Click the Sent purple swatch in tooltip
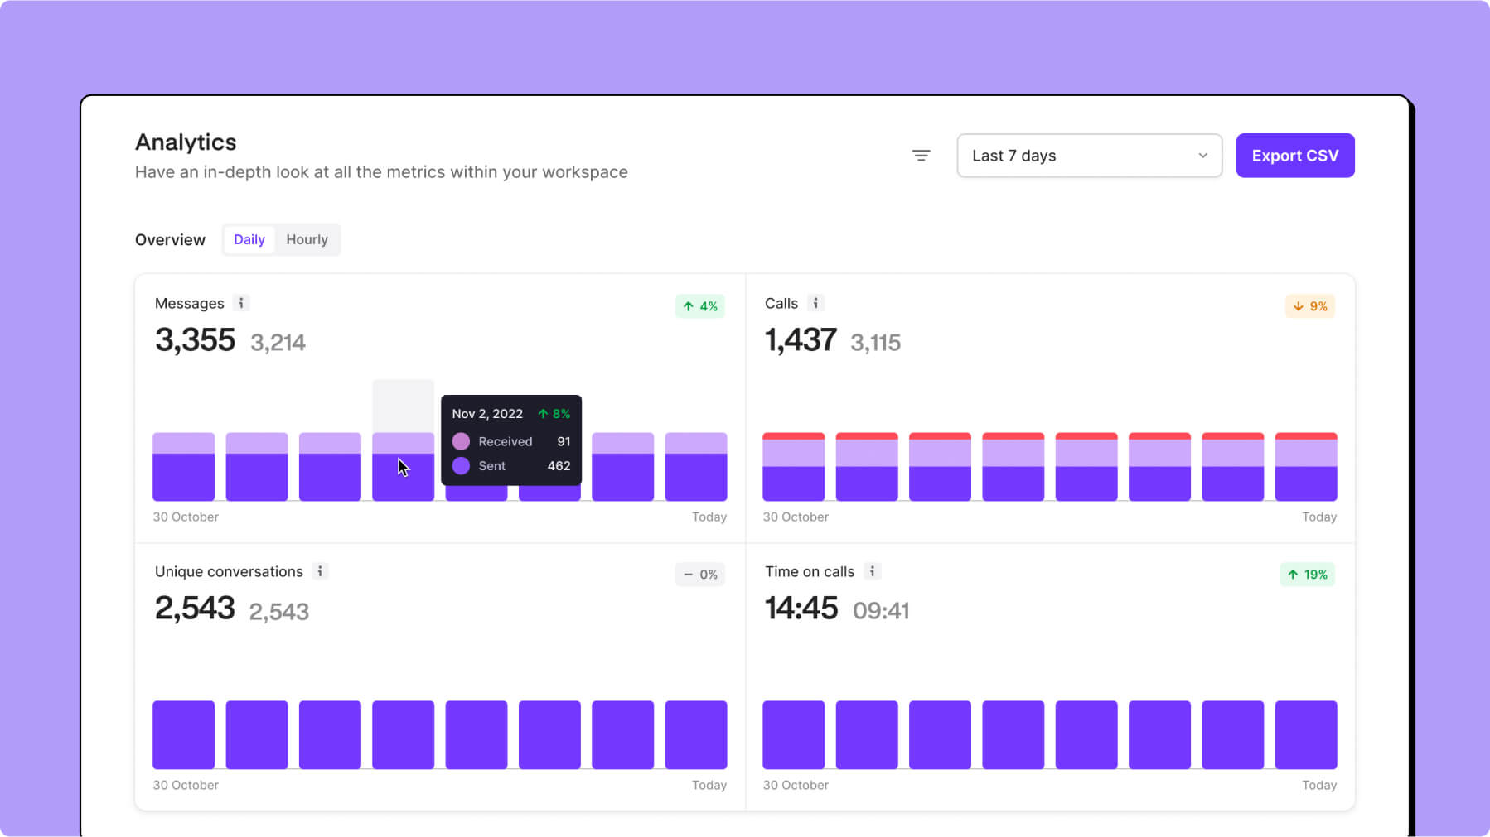 click(461, 466)
